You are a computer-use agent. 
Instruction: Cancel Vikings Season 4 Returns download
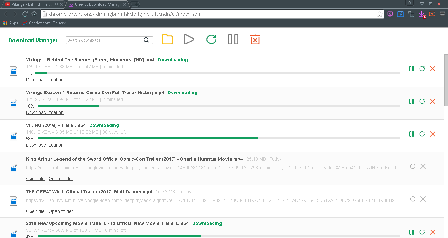pyautogui.click(x=433, y=101)
